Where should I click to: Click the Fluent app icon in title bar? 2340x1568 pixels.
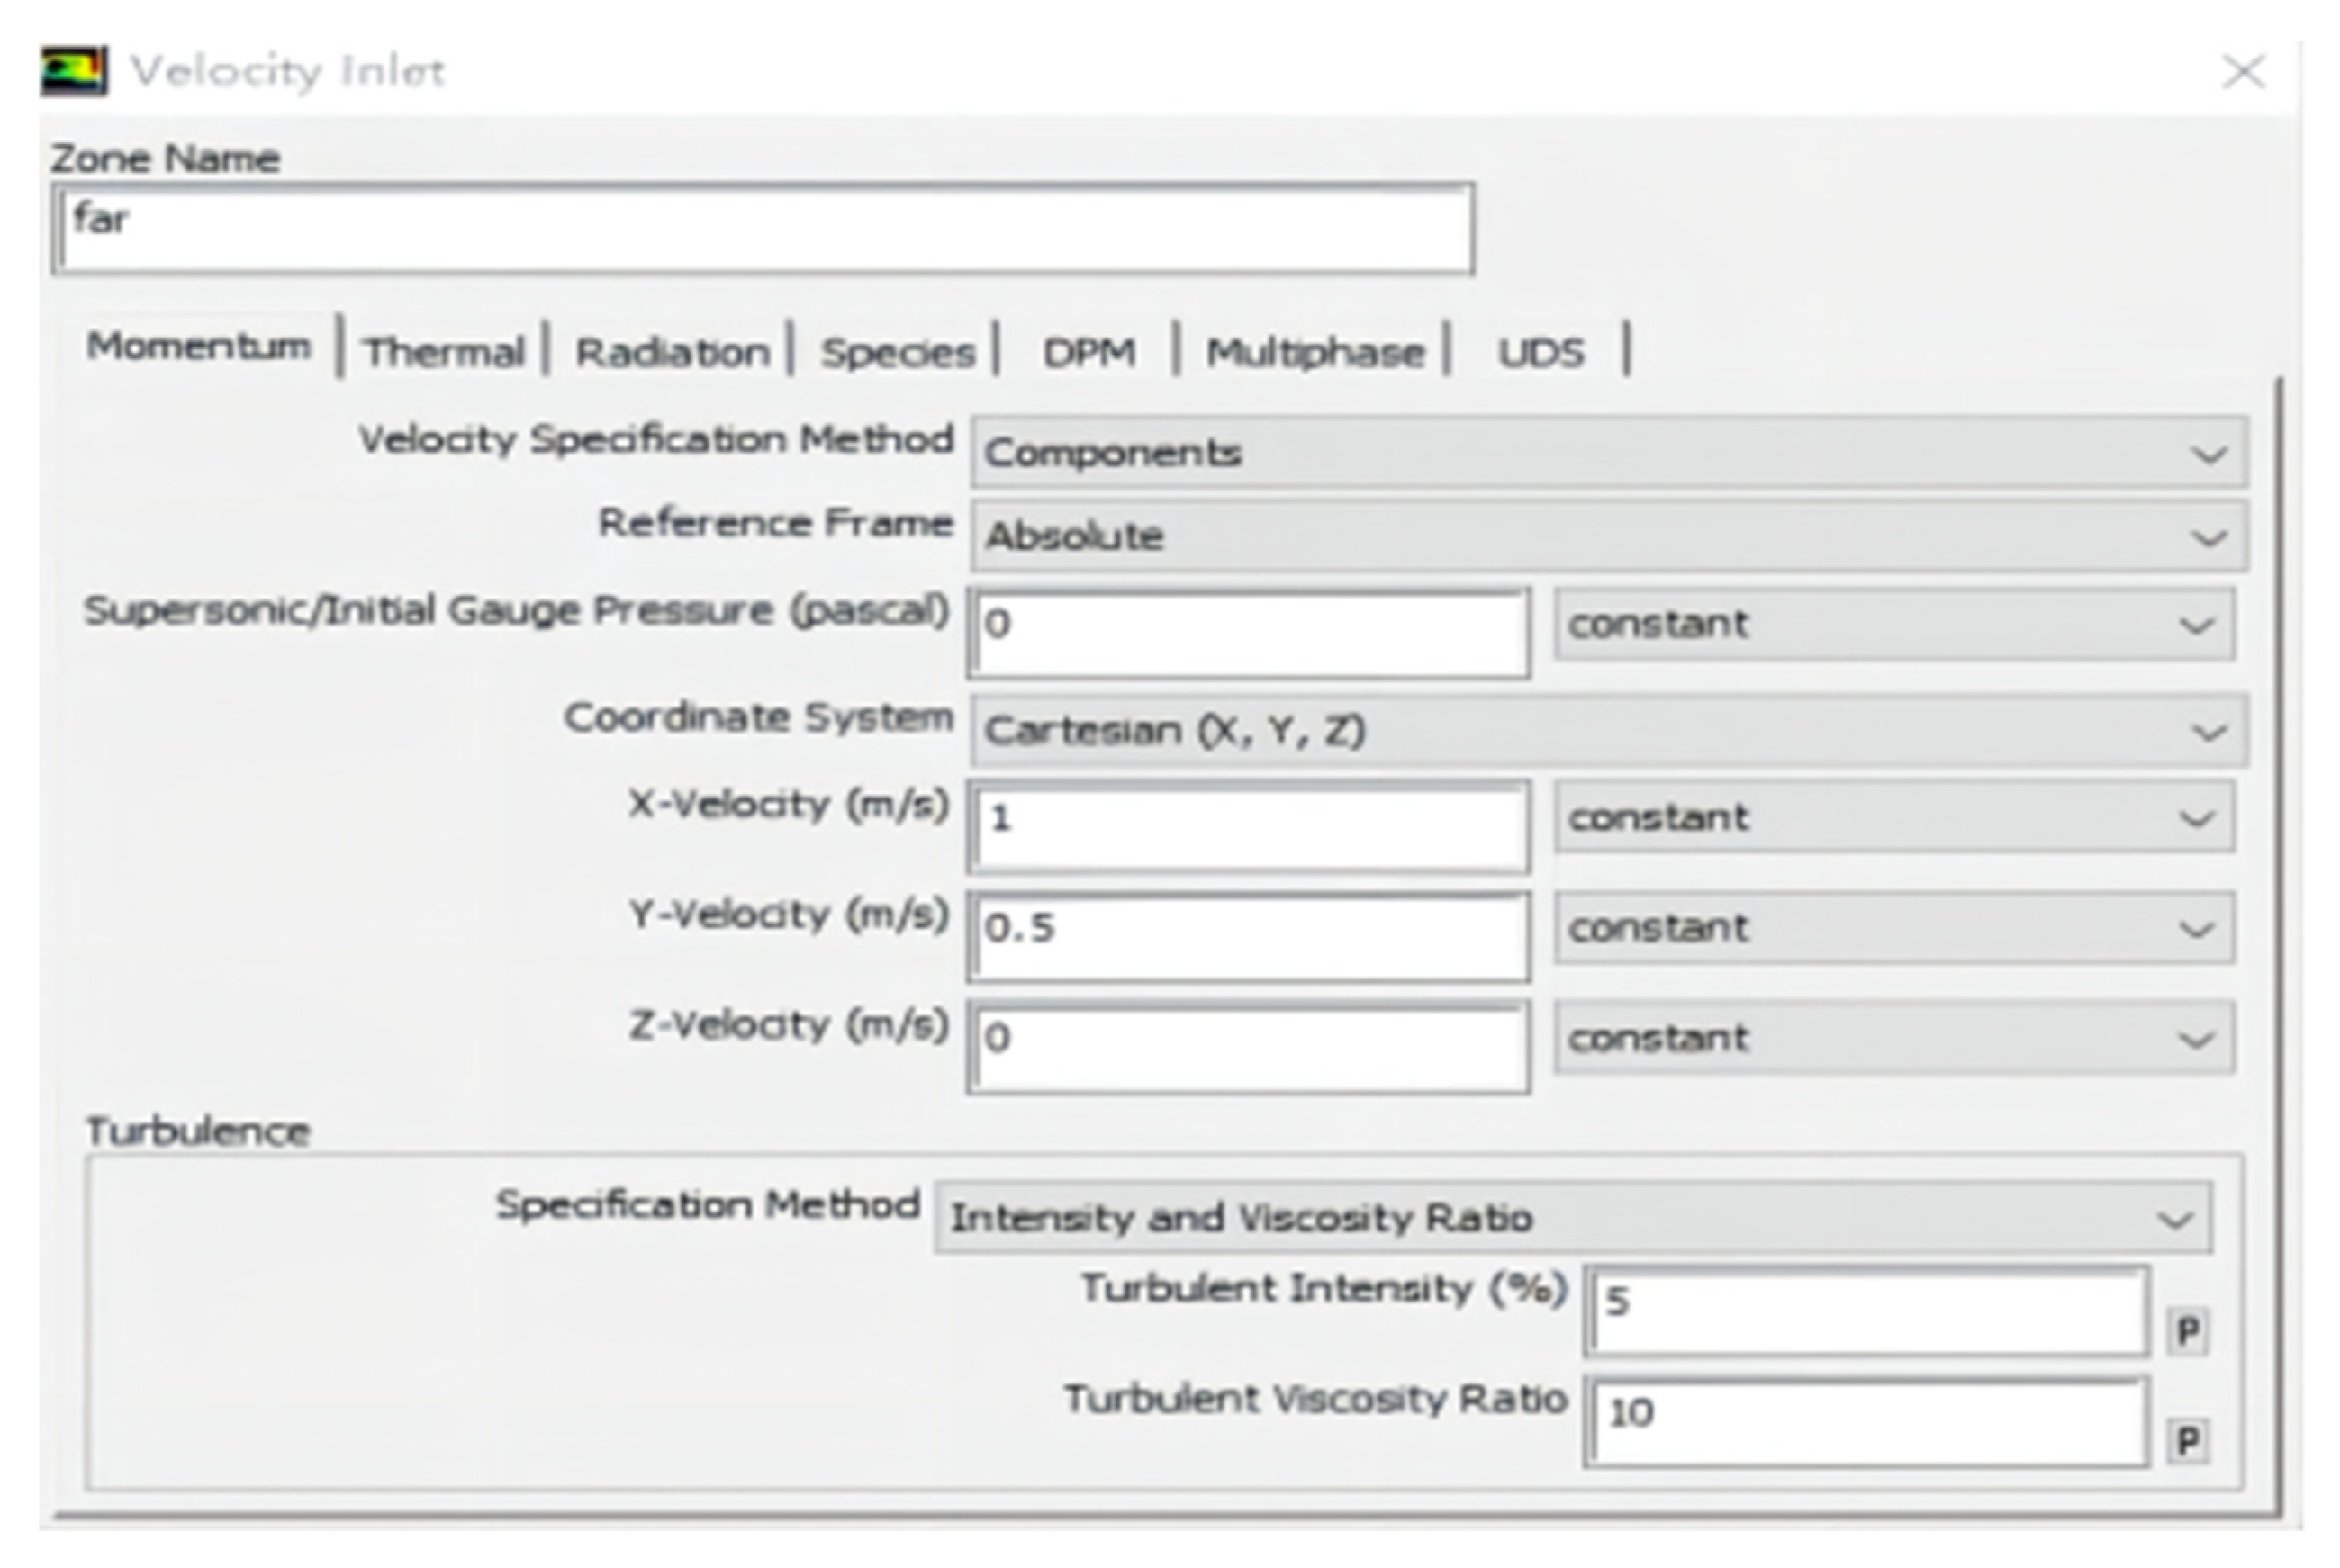click(73, 72)
